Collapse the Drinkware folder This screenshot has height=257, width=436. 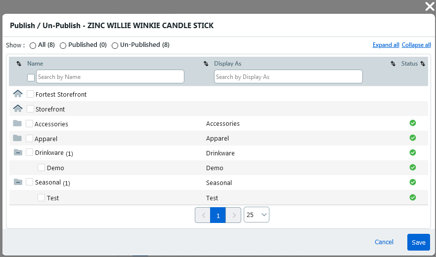tap(18, 153)
